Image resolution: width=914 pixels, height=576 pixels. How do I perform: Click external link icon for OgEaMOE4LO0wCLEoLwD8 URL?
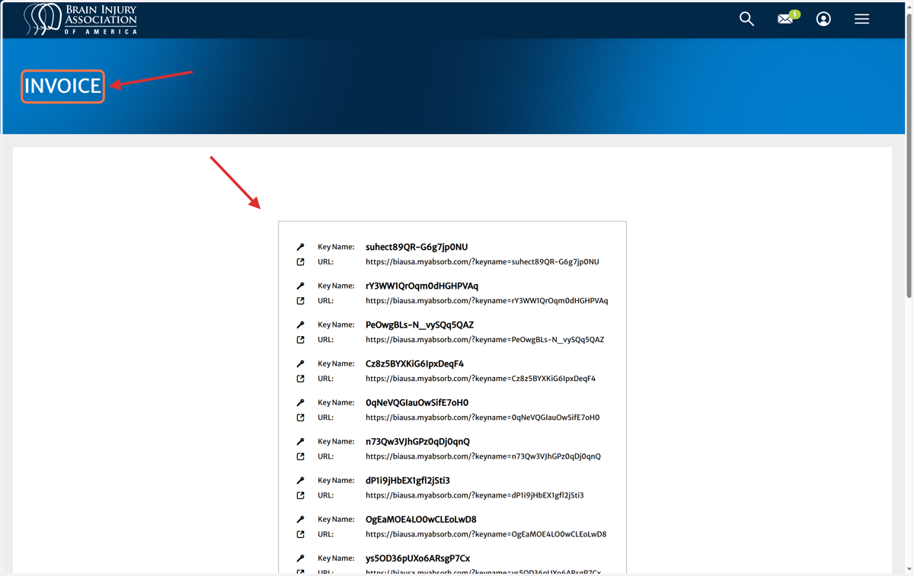300,534
